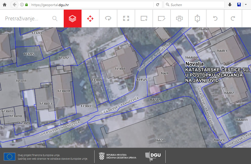The height and width of the screenshot is (164, 251).
Task: Reload the geoportal page
Action: [x=157, y=5]
